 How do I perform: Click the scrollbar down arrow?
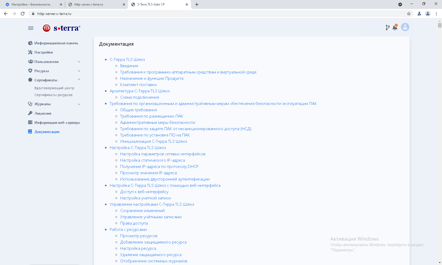(x=440, y=263)
